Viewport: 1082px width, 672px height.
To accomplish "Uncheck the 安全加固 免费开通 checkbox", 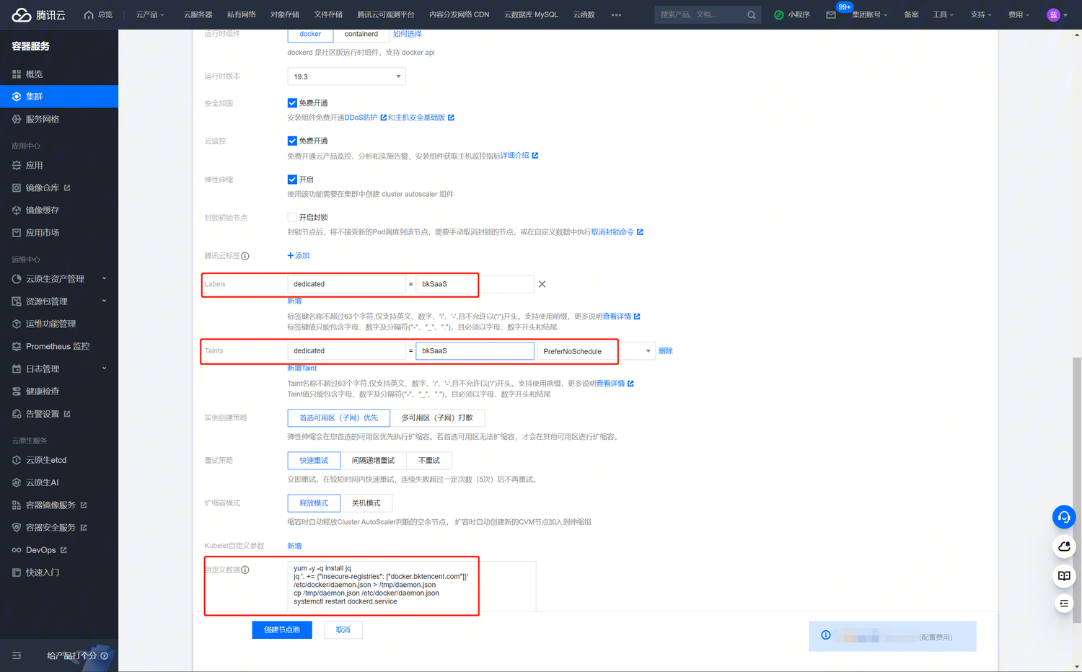I will (x=292, y=103).
